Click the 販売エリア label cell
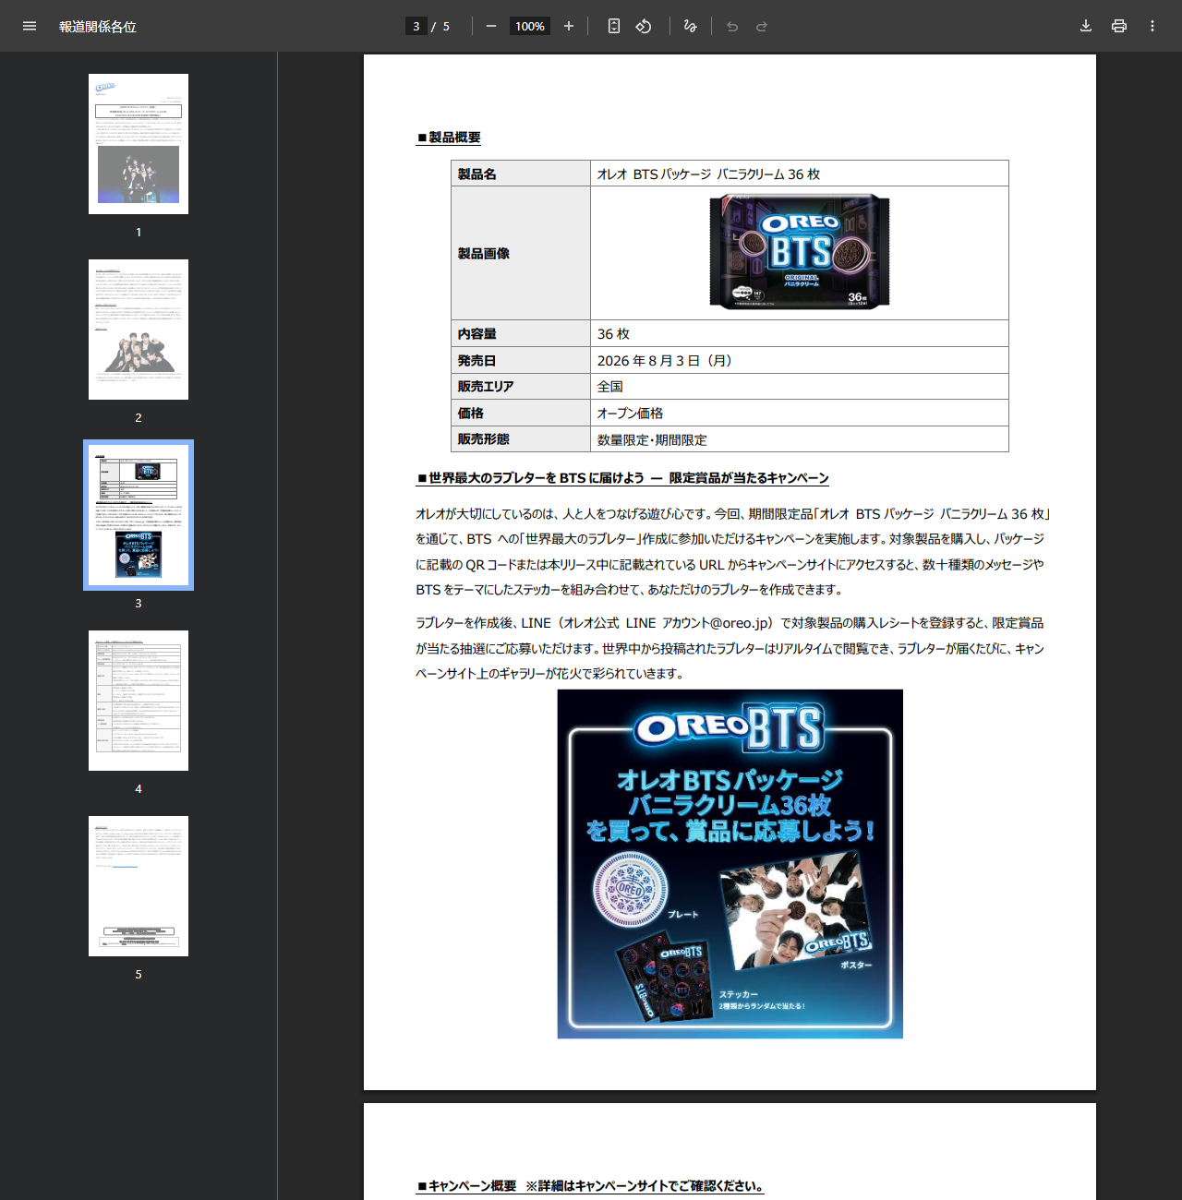 tap(521, 386)
